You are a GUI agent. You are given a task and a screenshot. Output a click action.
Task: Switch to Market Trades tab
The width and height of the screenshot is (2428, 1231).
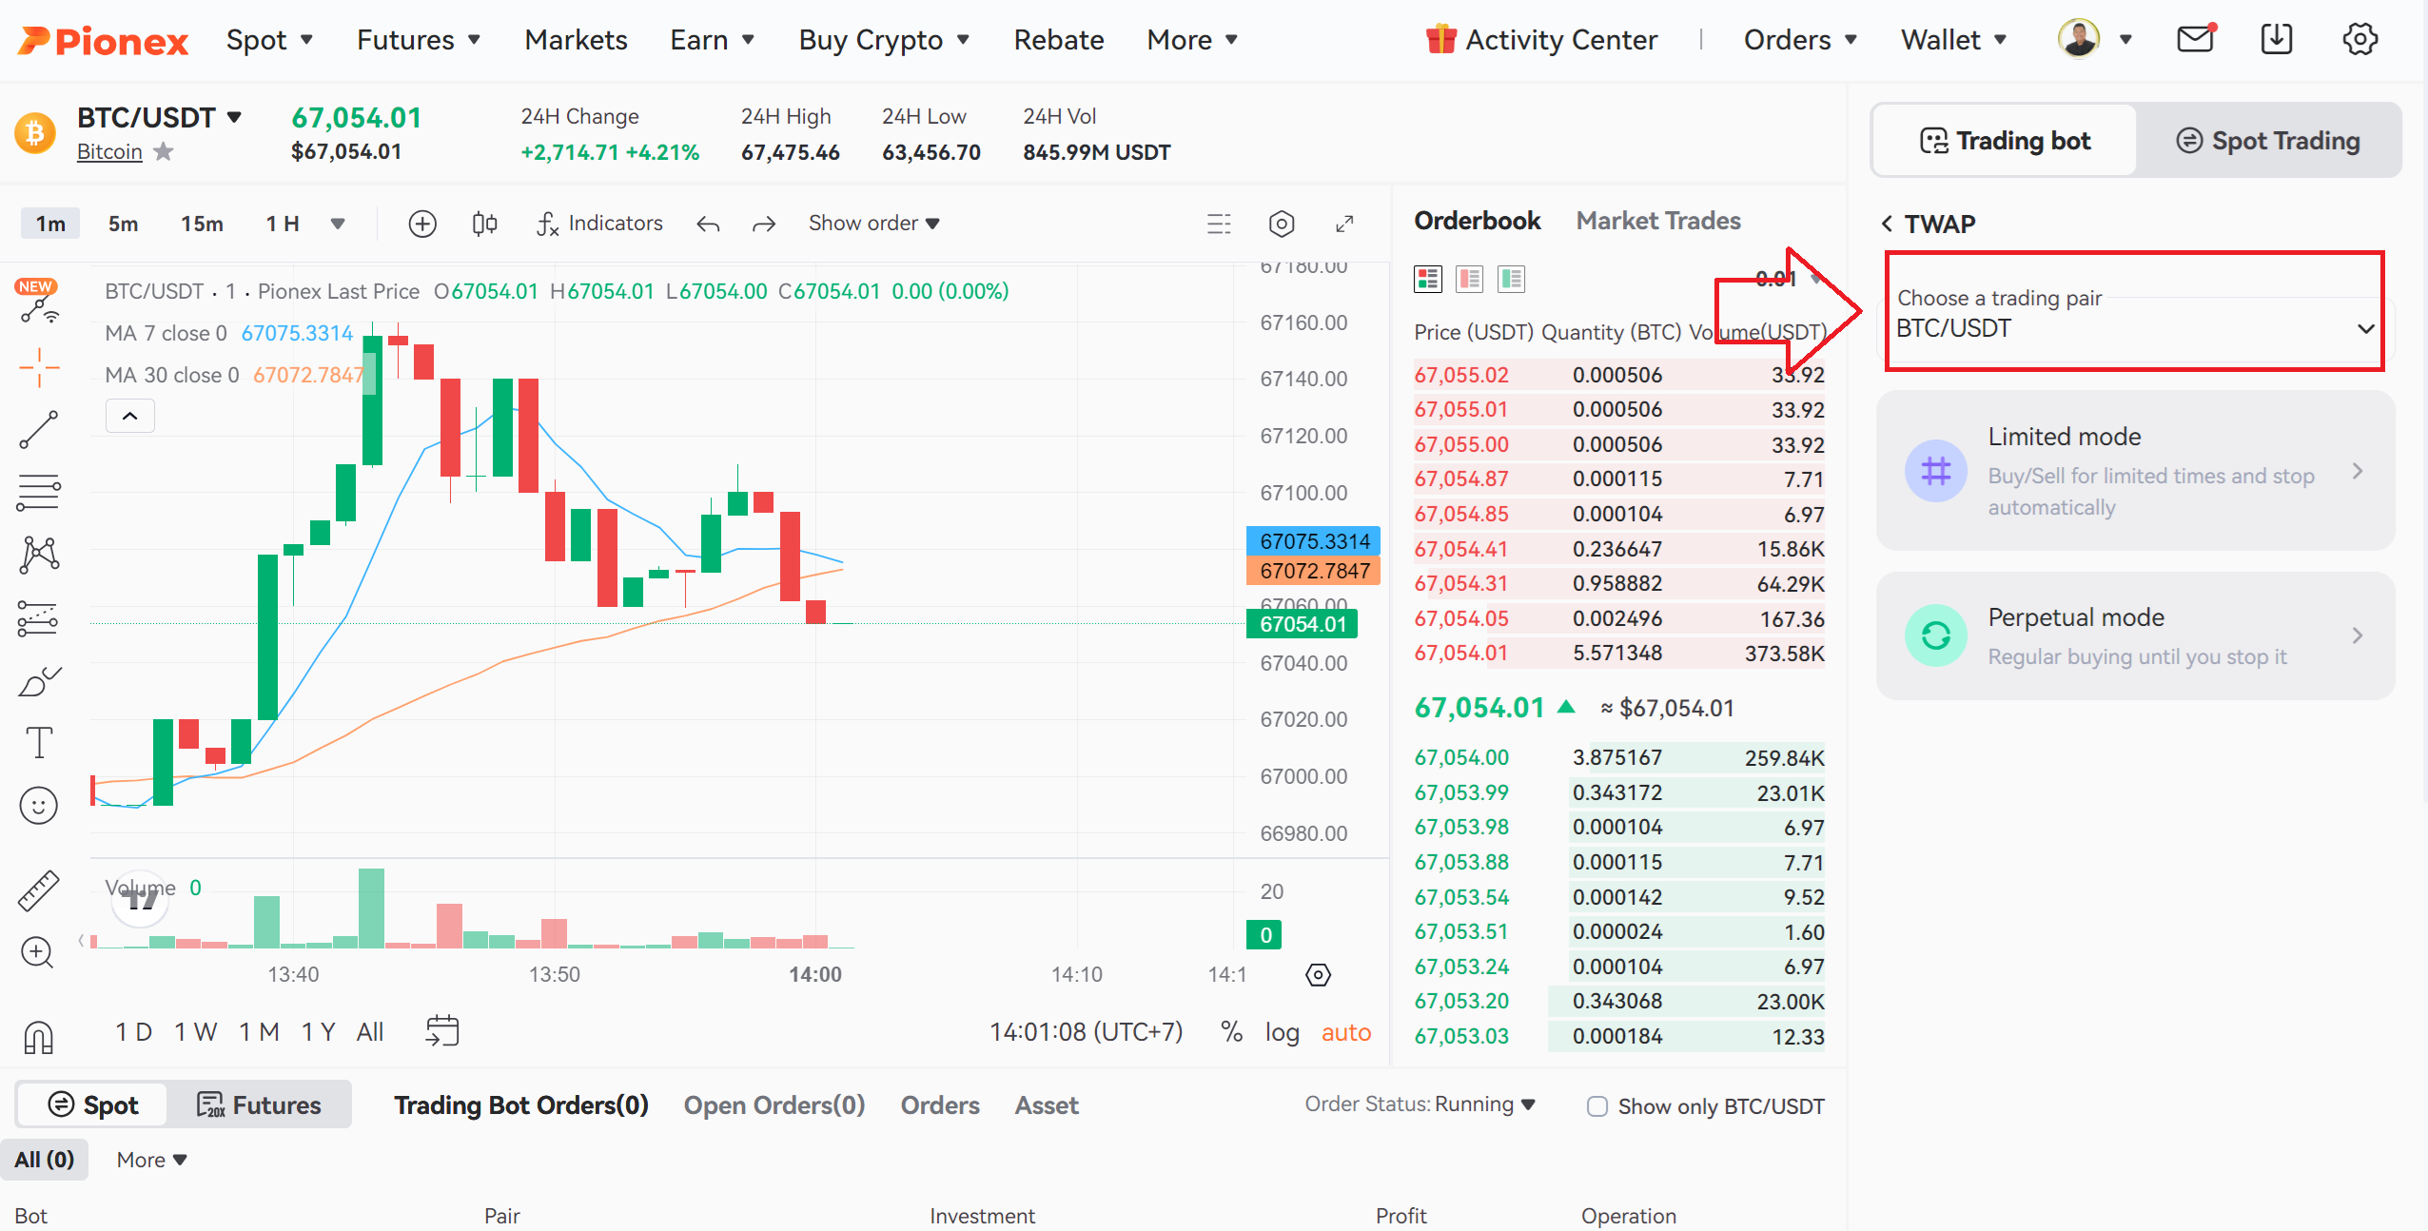pyautogui.click(x=1658, y=221)
